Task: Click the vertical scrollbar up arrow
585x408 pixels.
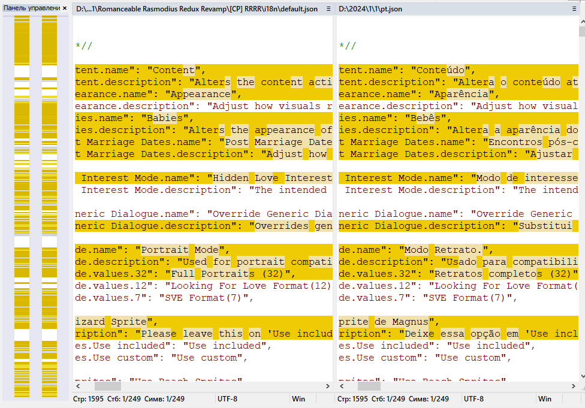Action: click(x=581, y=21)
